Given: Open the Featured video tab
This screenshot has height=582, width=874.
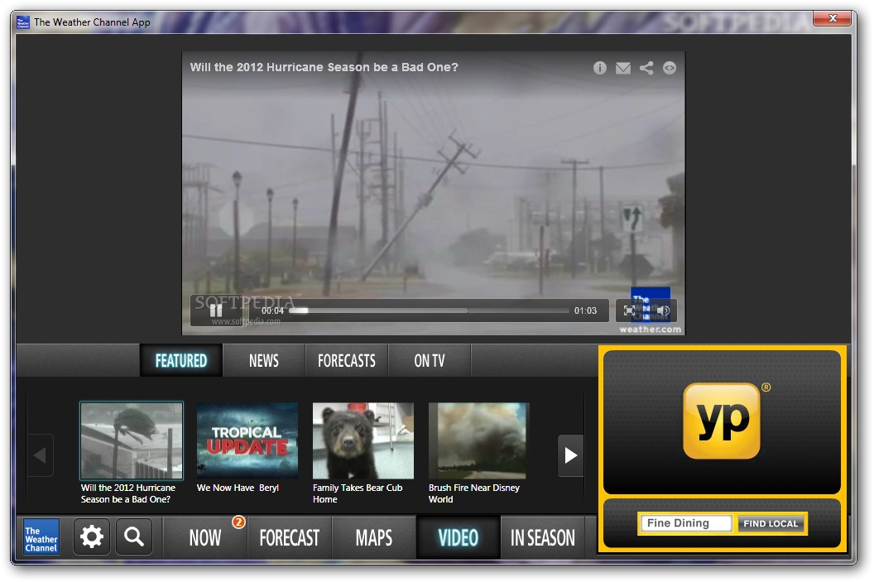Looking at the screenshot, I should 181,361.
